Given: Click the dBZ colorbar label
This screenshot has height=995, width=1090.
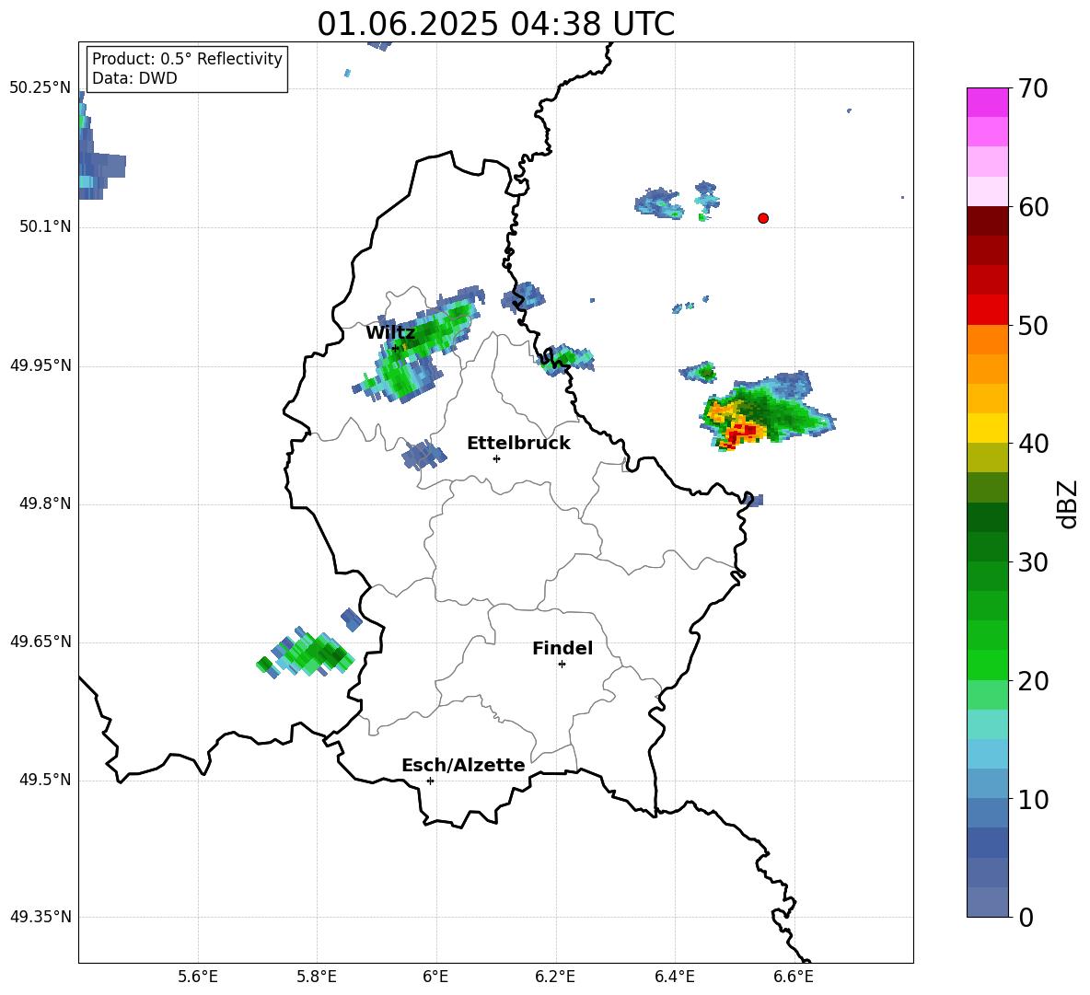Looking at the screenshot, I should [1069, 503].
